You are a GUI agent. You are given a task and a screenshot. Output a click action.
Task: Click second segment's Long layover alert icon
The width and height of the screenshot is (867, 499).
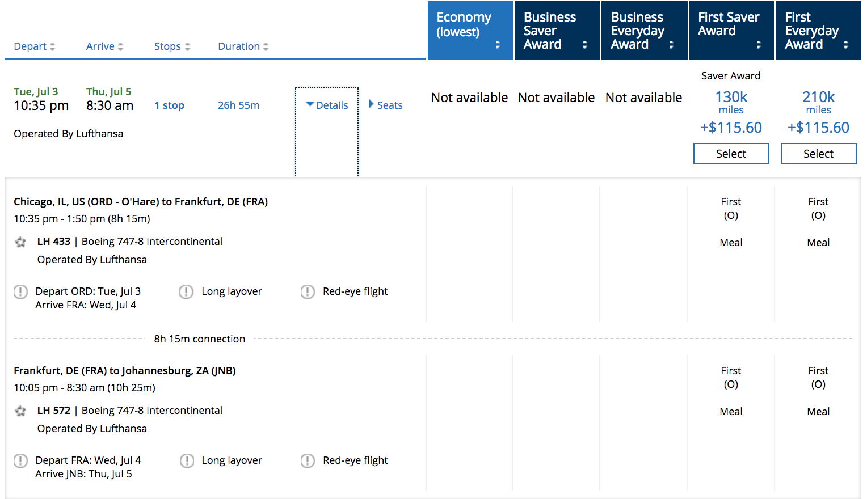pyautogui.click(x=187, y=461)
